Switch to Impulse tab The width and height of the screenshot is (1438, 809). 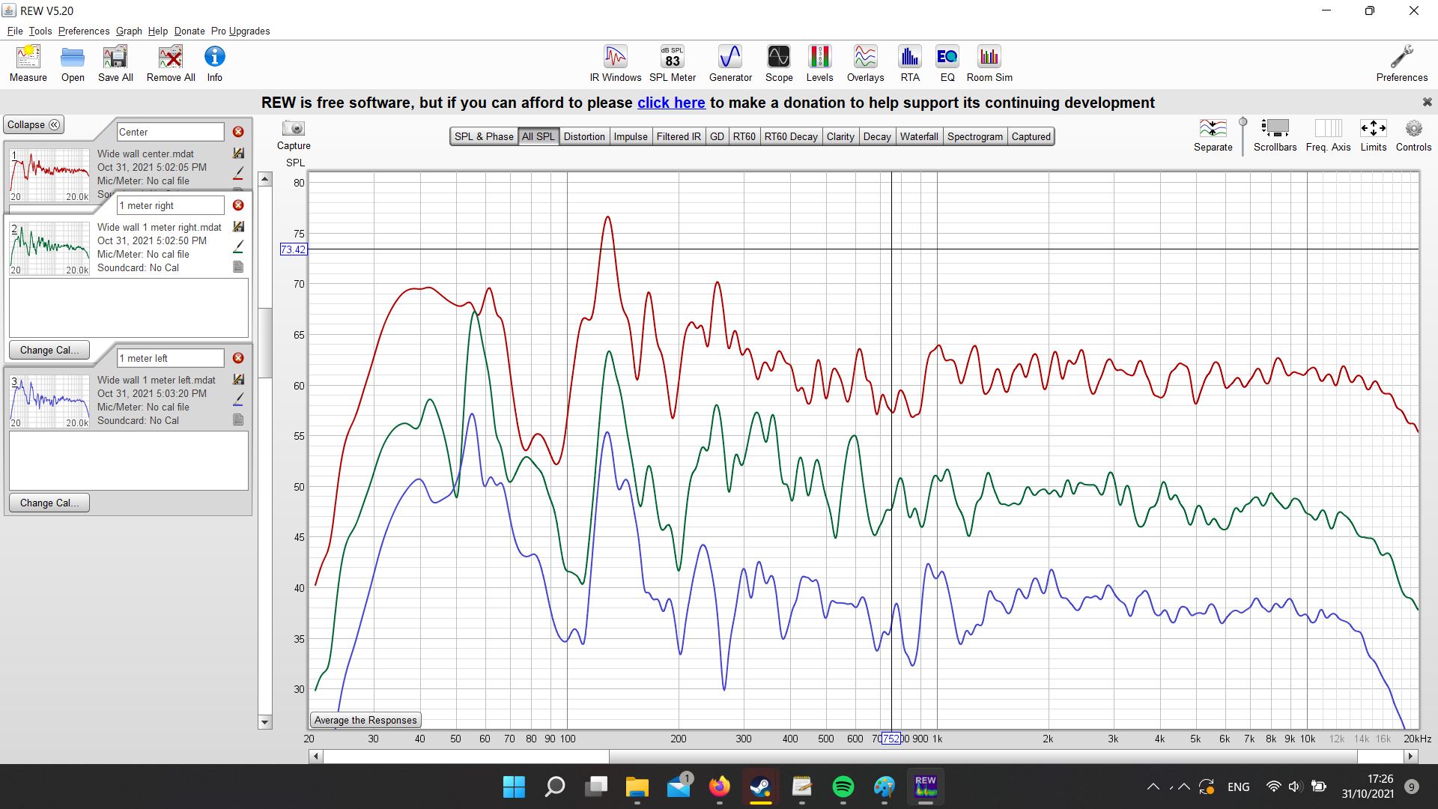[631, 136]
